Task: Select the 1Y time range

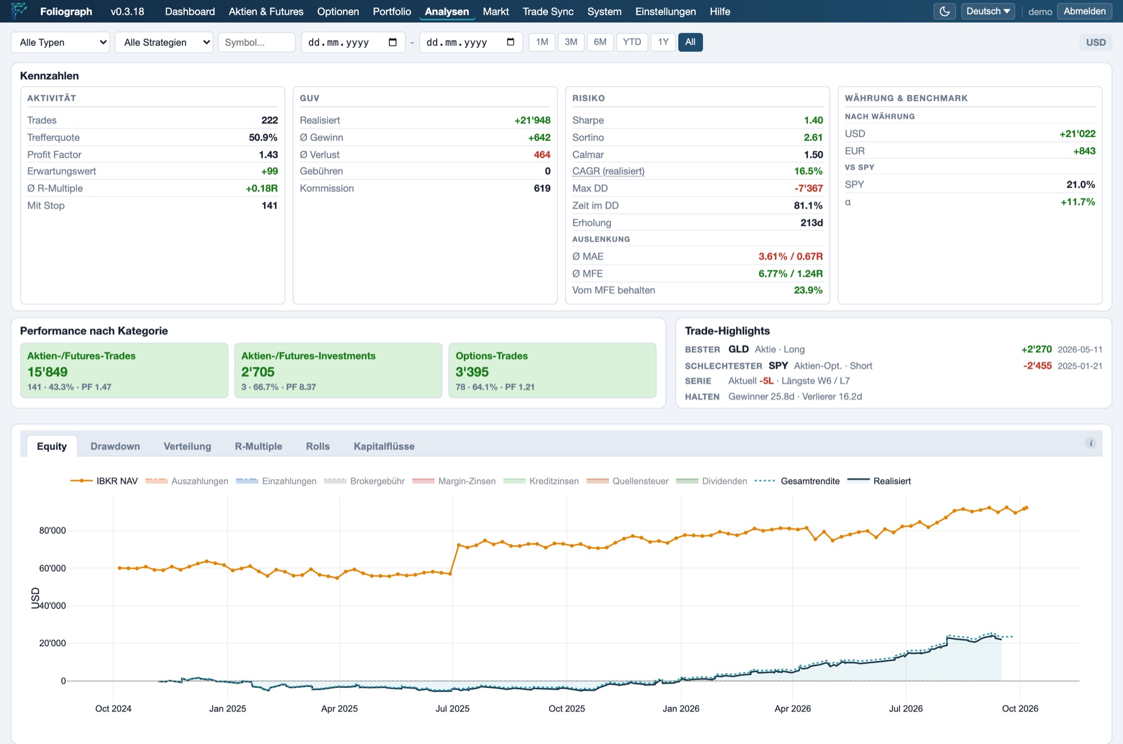Action: pyautogui.click(x=663, y=42)
